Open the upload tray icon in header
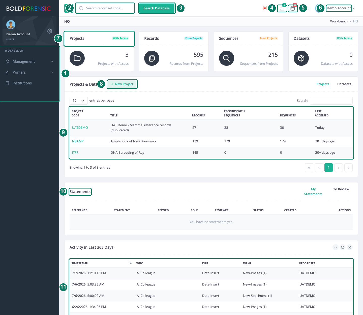Image resolution: width=363 pixels, height=315 pixels. [282, 8]
